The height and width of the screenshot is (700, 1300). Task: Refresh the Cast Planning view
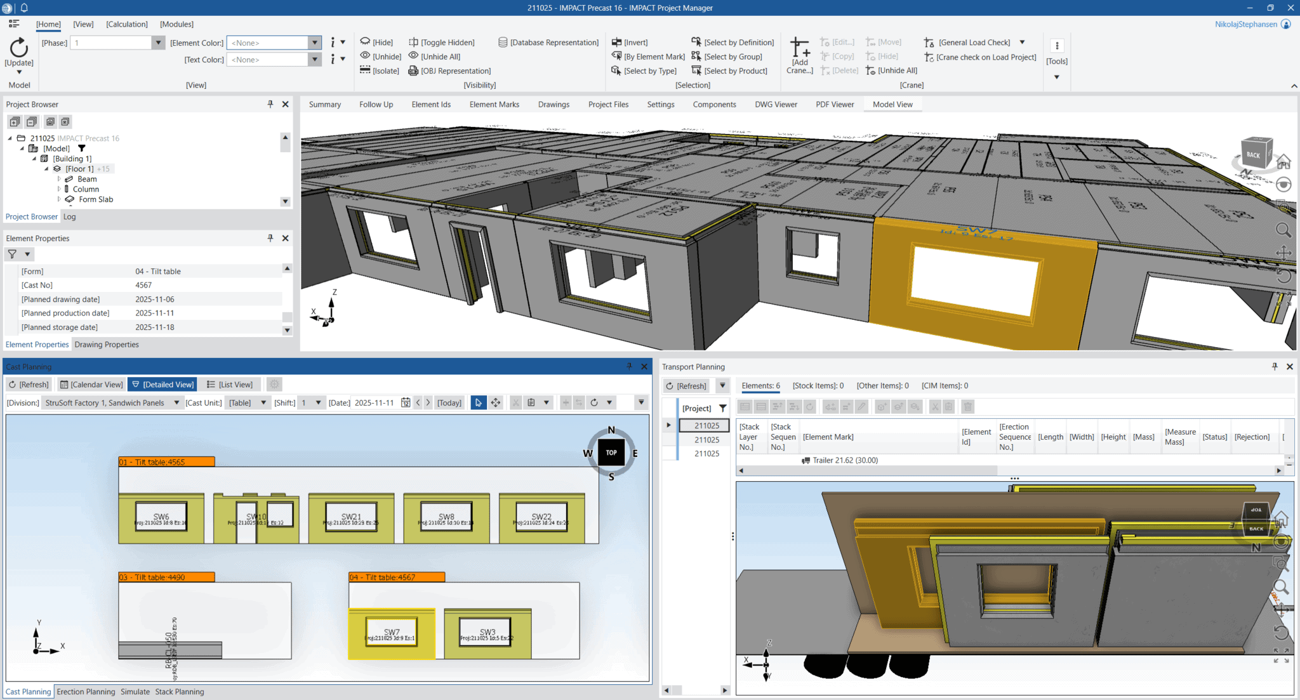coord(29,384)
